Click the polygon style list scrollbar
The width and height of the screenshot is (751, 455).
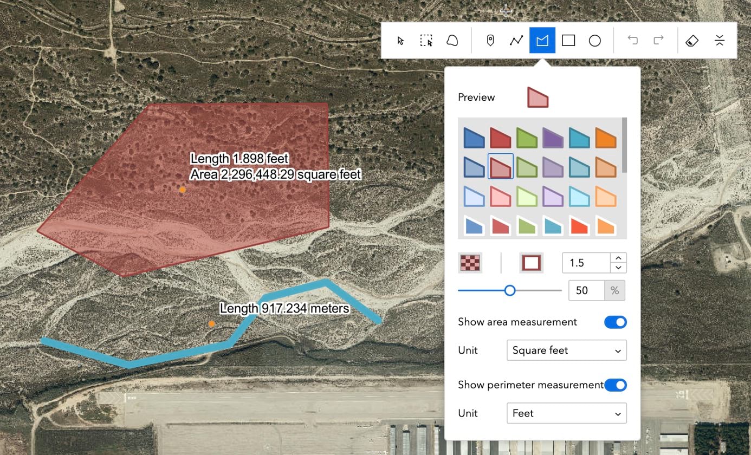point(625,145)
